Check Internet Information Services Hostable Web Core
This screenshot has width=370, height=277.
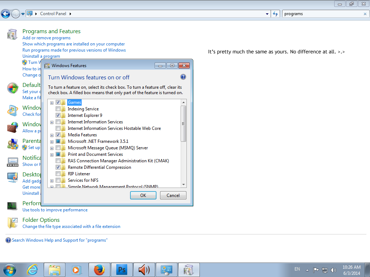(58, 128)
